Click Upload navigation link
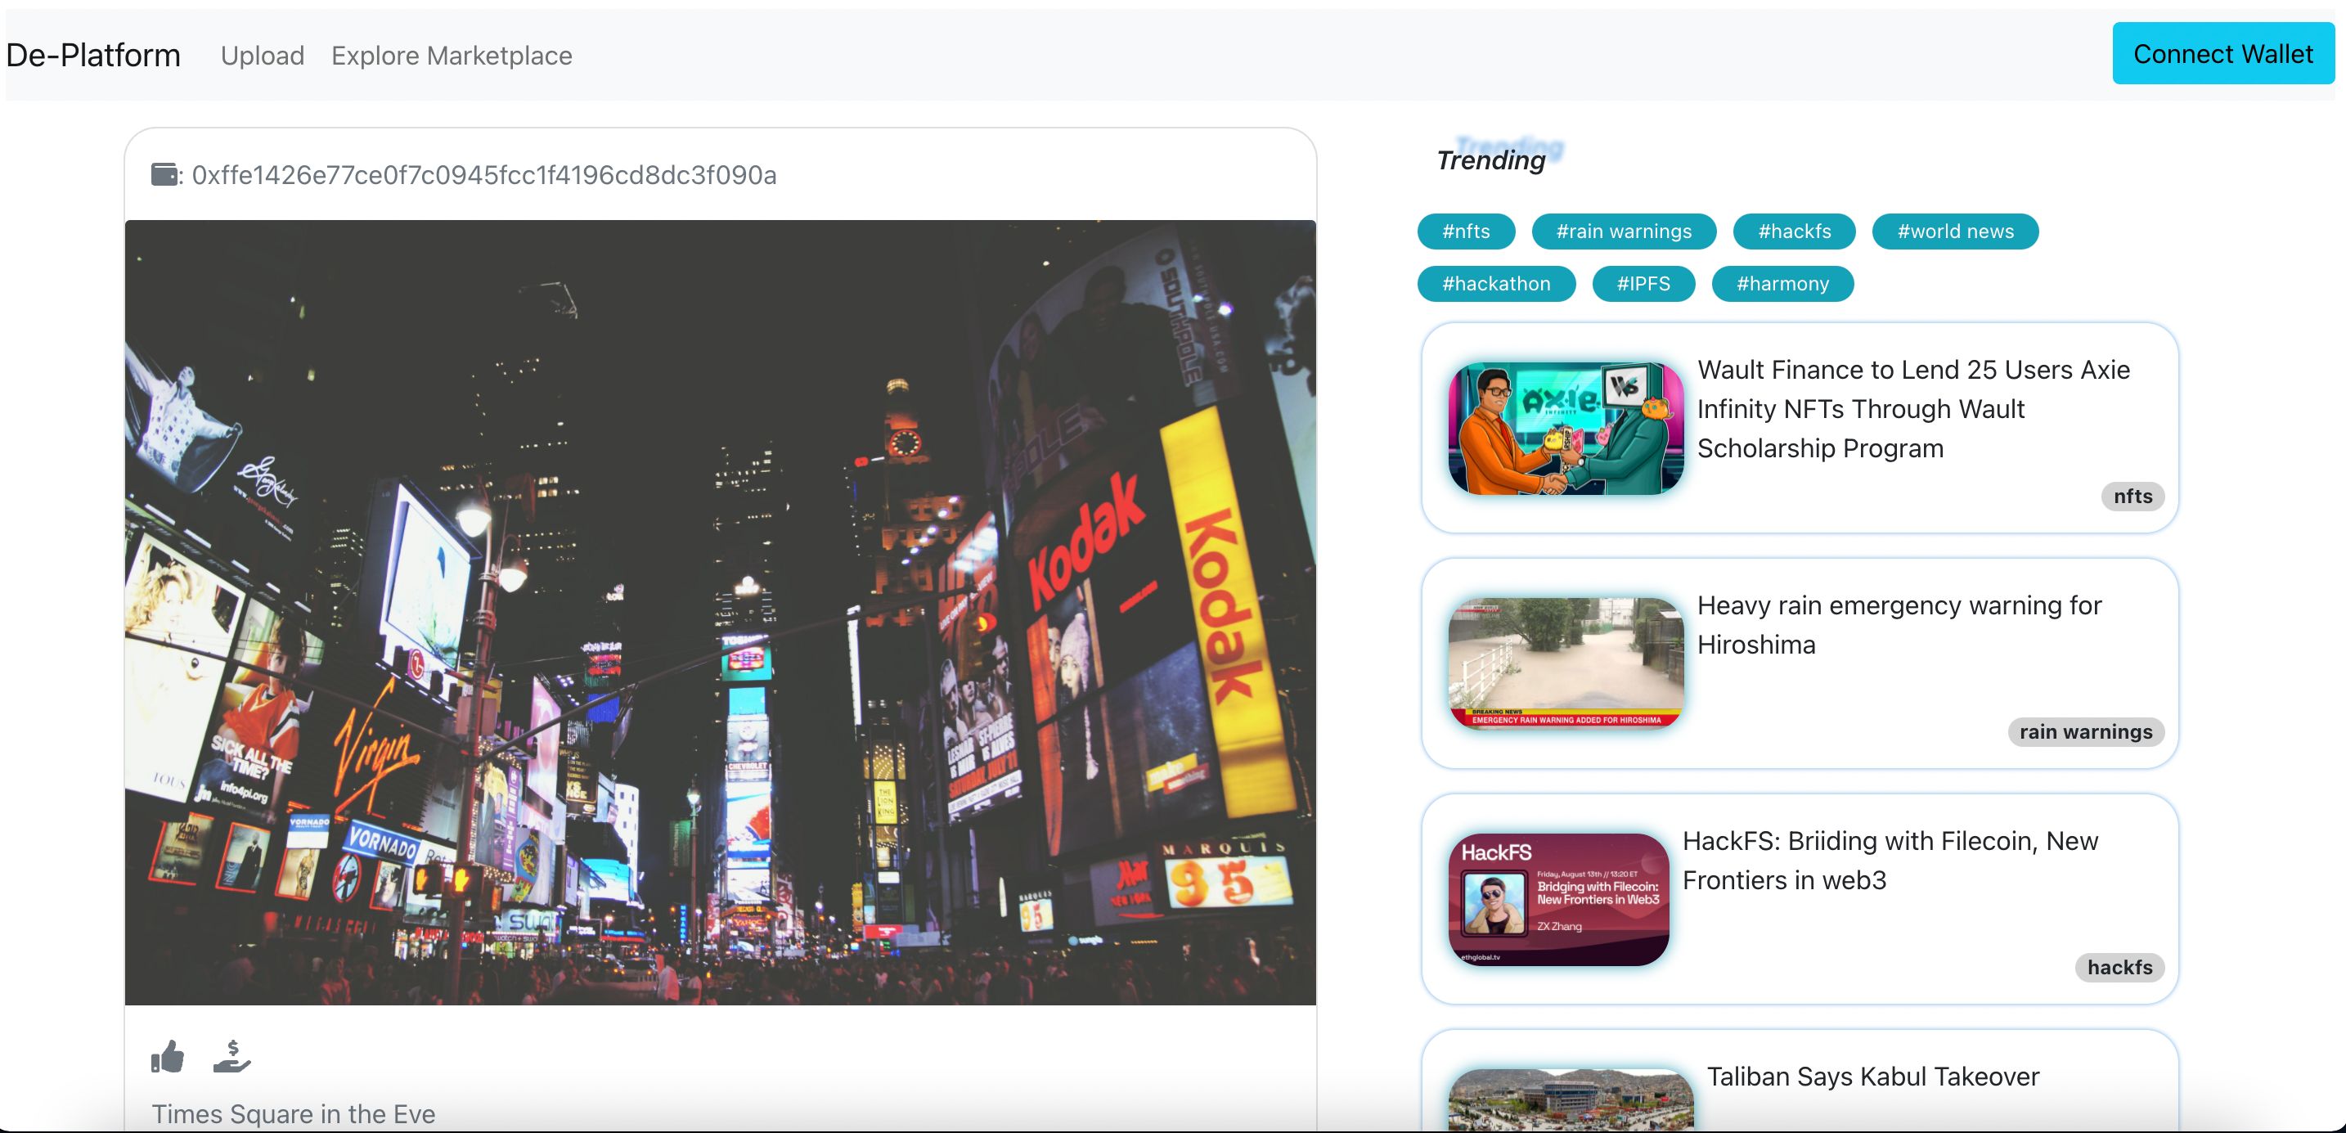 tap(262, 54)
